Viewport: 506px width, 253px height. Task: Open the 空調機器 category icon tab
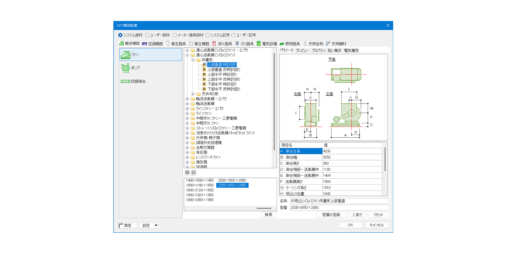pyautogui.click(x=145, y=44)
